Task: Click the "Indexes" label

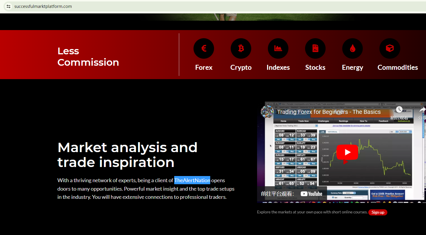Action: pos(278,67)
